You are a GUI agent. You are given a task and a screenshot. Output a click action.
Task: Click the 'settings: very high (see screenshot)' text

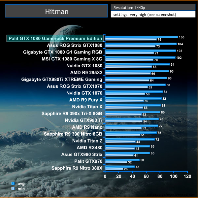tap(145, 15)
